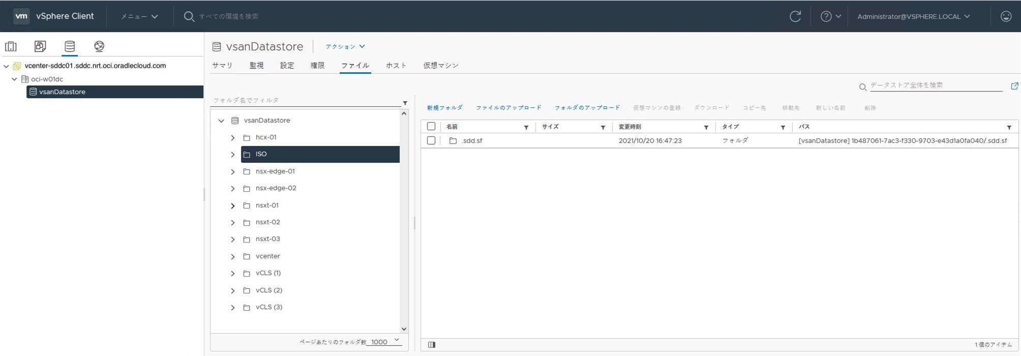Open the 名前 column filter icon
This screenshot has height=356, width=1021.
pyautogui.click(x=526, y=127)
